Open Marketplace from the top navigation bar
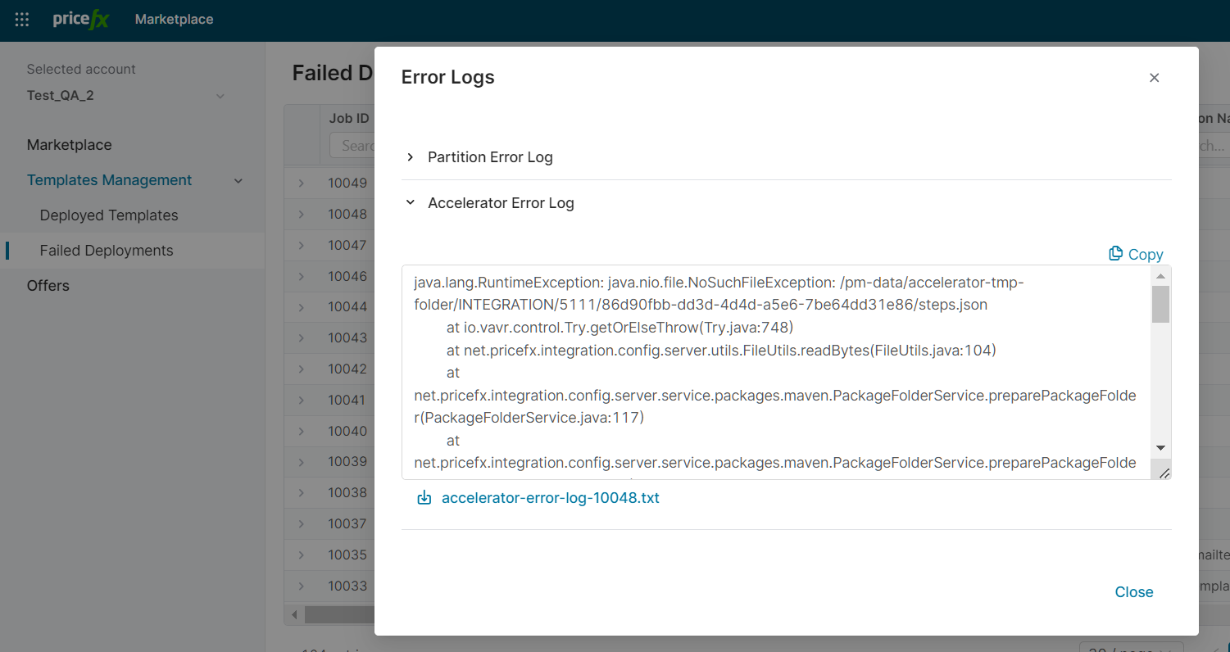 coord(174,20)
